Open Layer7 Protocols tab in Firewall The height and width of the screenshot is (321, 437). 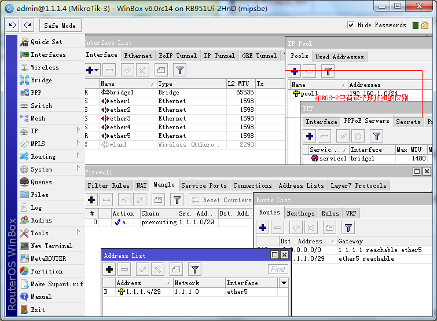point(359,186)
